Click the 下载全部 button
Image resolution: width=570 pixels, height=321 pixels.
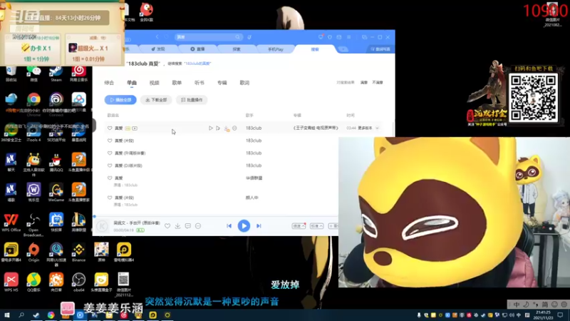156,100
